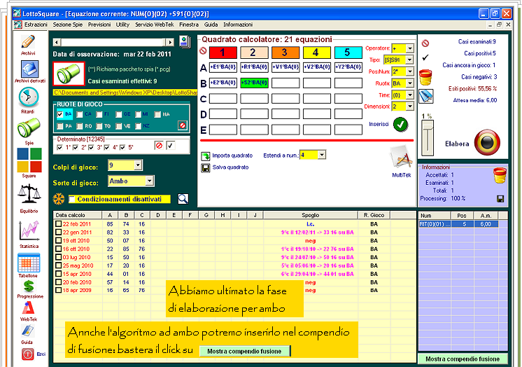Screen dimensions: 522x367
Task: Toggle the 1° Determinato checkbox
Action: pos(59,147)
